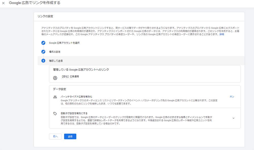The height and width of the screenshot is (150, 254).
Task: Click the パーソナライズド広告を有効化 heading
Action: [76, 97]
